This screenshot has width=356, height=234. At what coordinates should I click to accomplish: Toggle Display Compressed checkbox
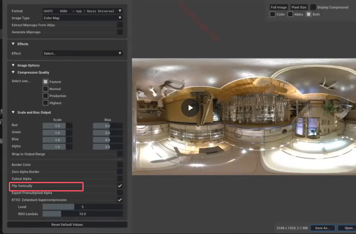coord(313,7)
